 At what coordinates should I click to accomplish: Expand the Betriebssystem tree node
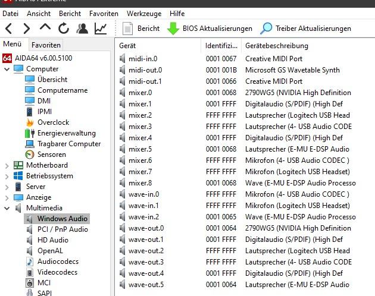(7, 177)
